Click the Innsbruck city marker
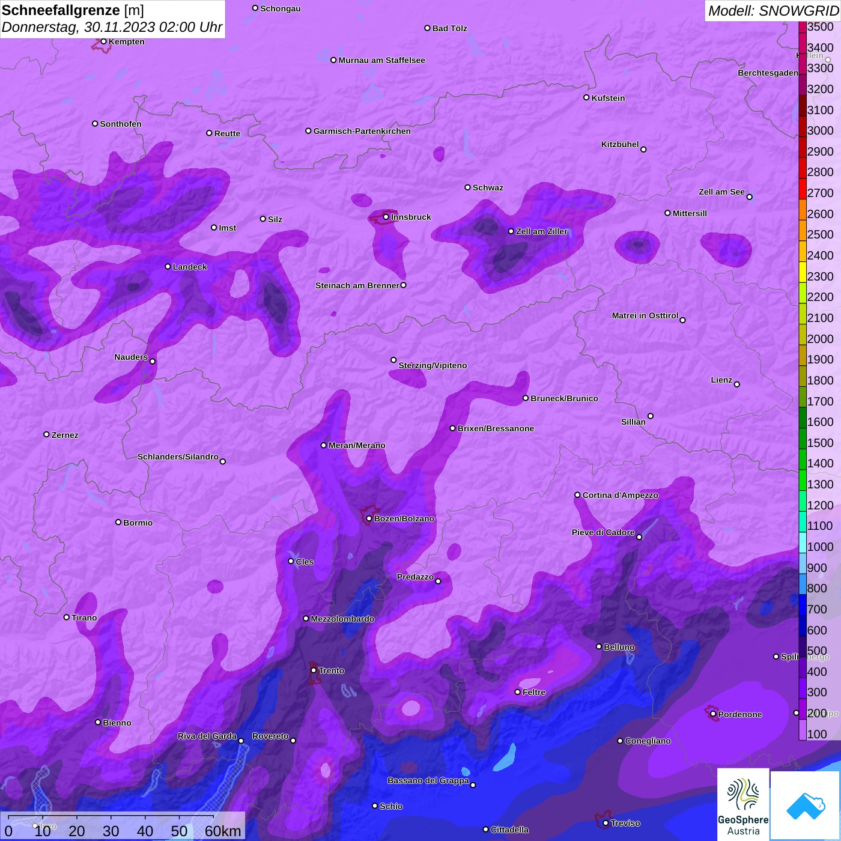This screenshot has height=841, width=841. tap(386, 217)
